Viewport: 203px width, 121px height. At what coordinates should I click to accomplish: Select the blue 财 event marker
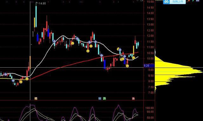[x=100, y=98]
